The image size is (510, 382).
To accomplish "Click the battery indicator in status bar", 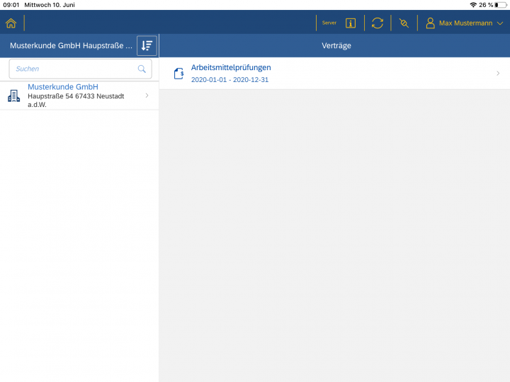I will (x=500, y=5).
